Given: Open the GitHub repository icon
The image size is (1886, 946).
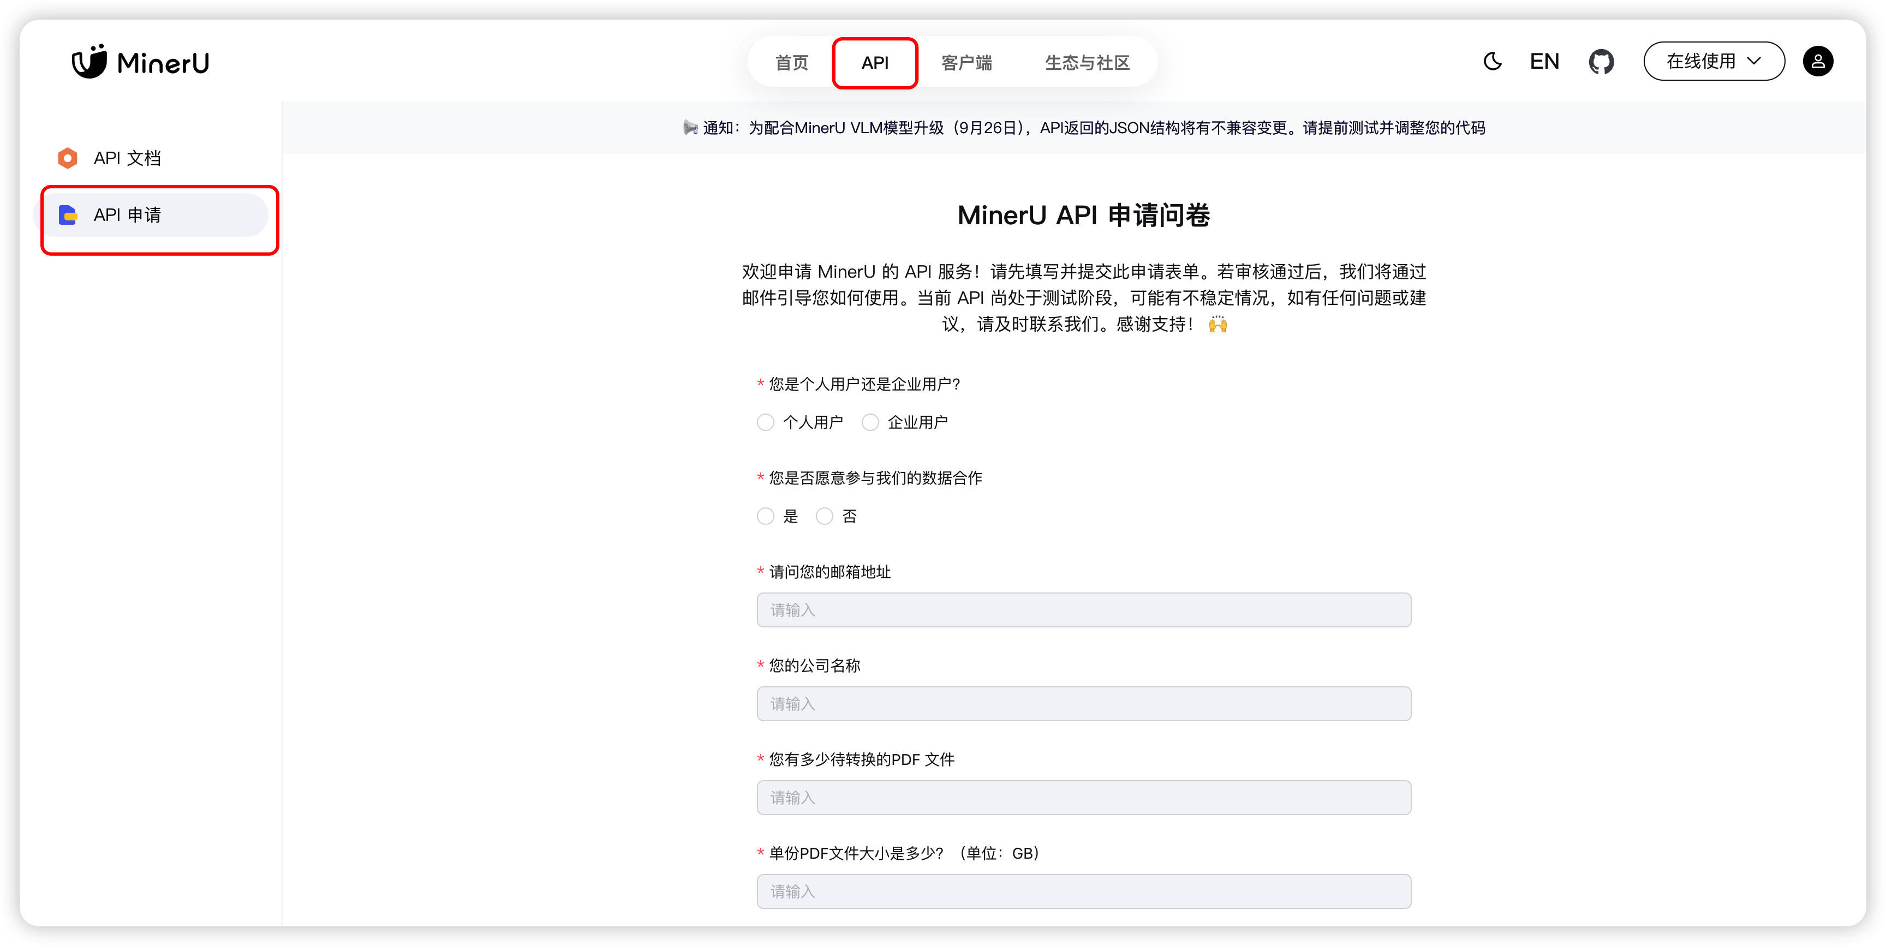Looking at the screenshot, I should (x=1601, y=62).
